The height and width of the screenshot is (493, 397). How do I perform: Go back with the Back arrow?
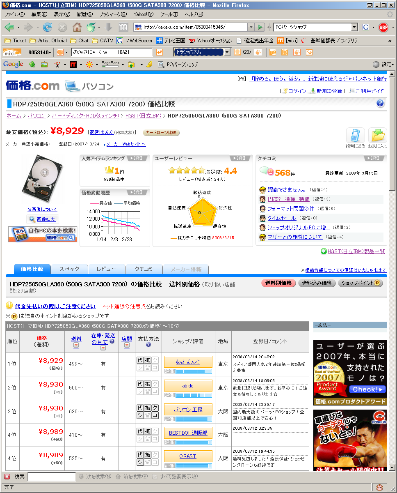(x=9, y=27)
